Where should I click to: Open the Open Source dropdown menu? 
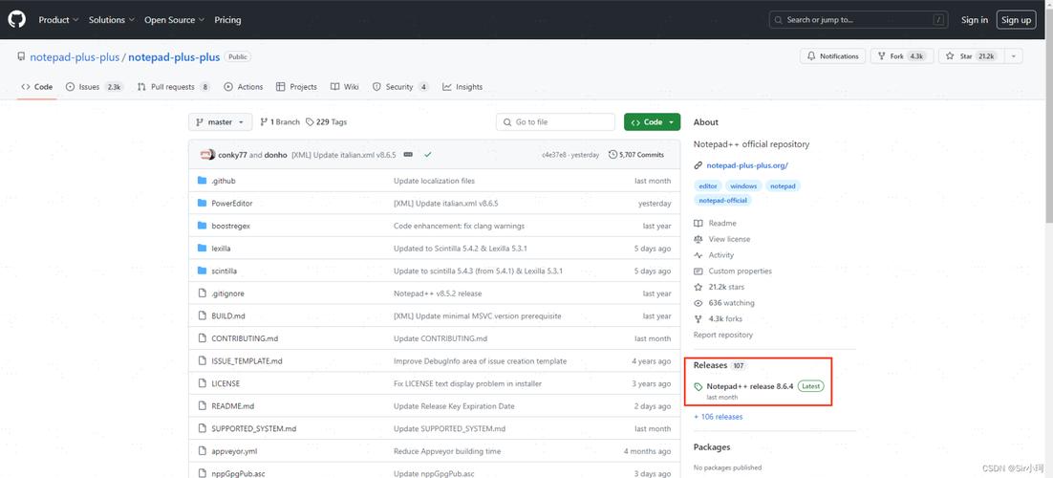coord(174,20)
